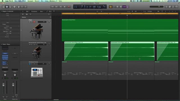Toggle the Flex show button
Viewport: 180px width, 101px height.
point(50,12)
